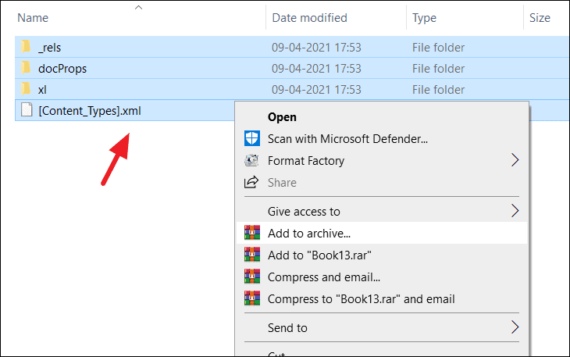Sort by the Name column header

coord(33,18)
